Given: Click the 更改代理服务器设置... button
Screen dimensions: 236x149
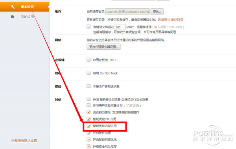Looking at the screenshot, I should coord(103,47).
